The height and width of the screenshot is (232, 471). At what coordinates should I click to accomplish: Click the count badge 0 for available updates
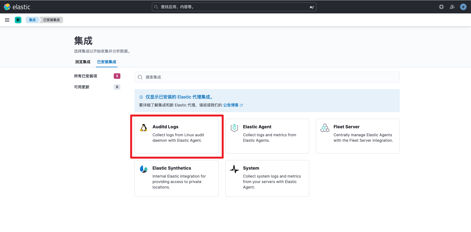117,87
